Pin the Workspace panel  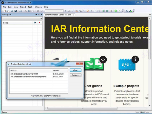39,14
